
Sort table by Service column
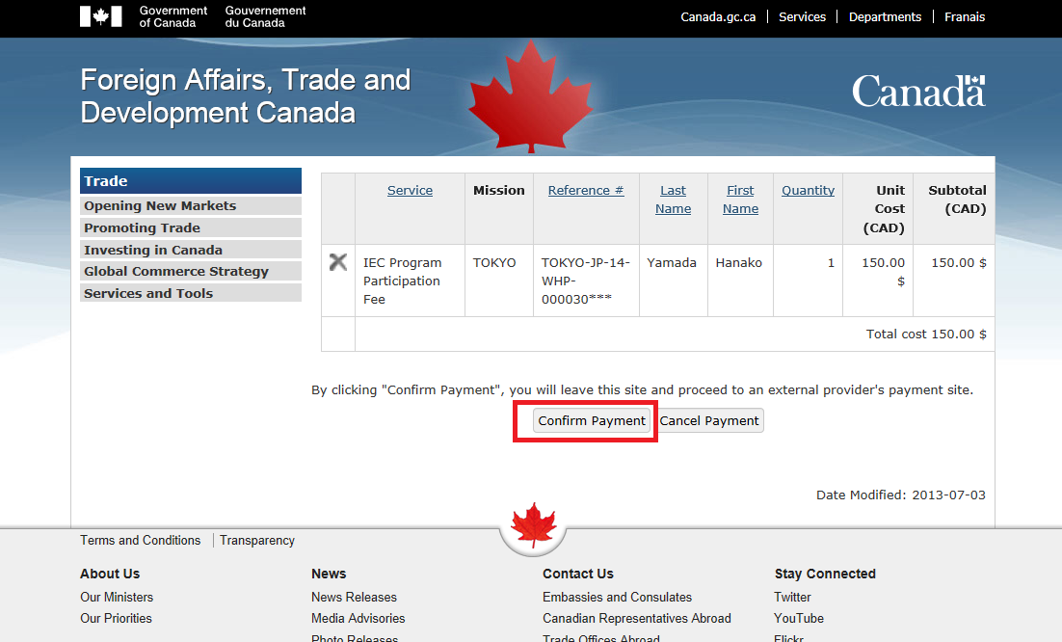410,190
